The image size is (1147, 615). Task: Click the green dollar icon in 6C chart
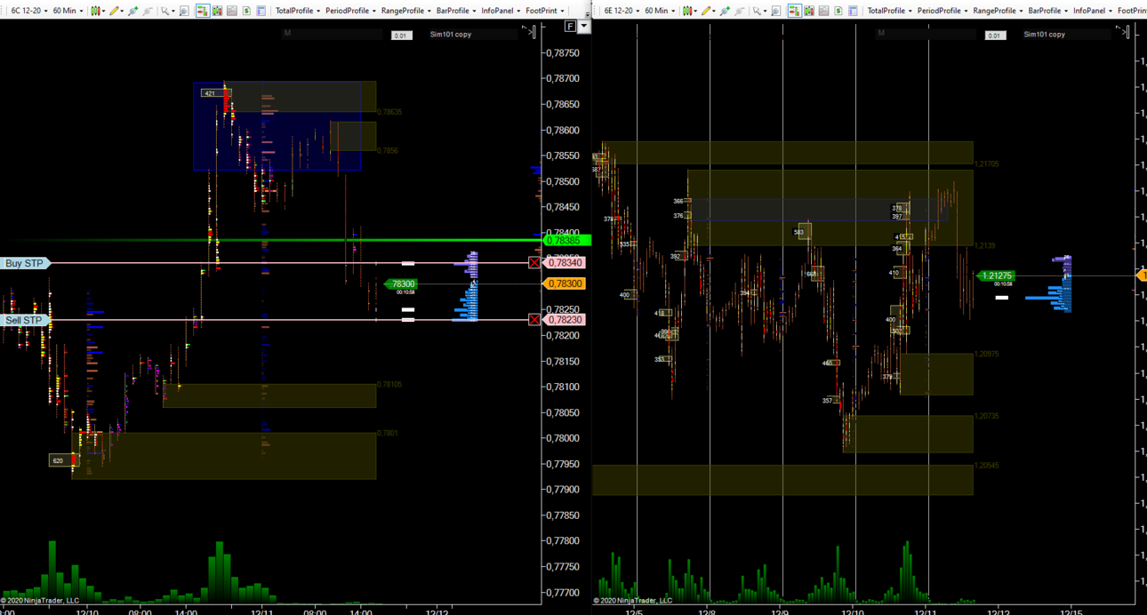[246, 11]
